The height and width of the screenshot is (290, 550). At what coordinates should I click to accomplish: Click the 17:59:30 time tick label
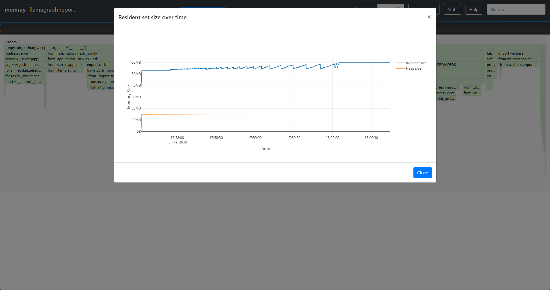click(294, 138)
